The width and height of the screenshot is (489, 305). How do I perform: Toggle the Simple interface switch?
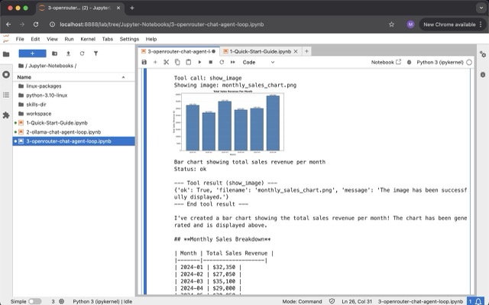click(x=35, y=301)
